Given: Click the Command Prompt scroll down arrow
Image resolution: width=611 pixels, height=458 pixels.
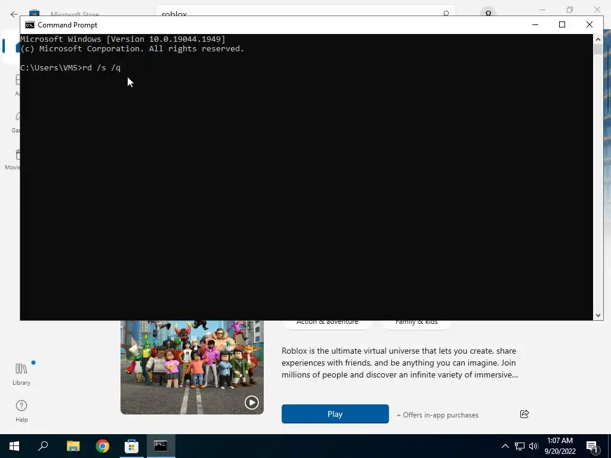Looking at the screenshot, I should click(x=598, y=315).
